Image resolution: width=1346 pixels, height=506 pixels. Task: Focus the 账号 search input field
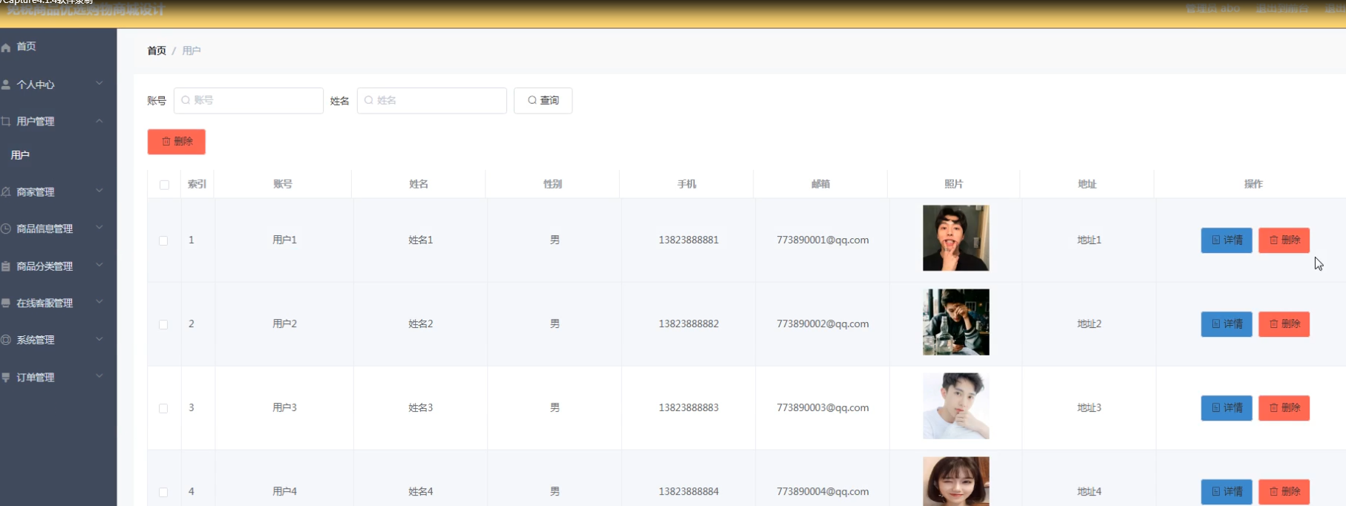coord(249,100)
